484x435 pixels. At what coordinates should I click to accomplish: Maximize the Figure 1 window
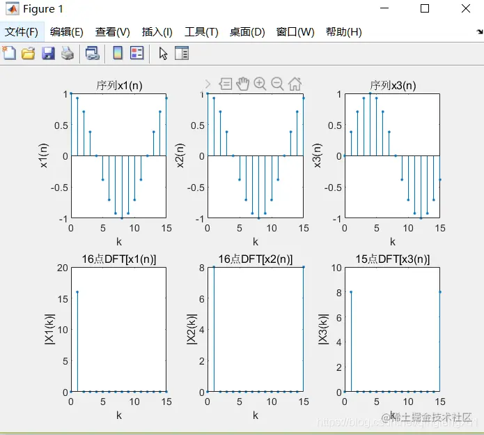click(x=425, y=8)
